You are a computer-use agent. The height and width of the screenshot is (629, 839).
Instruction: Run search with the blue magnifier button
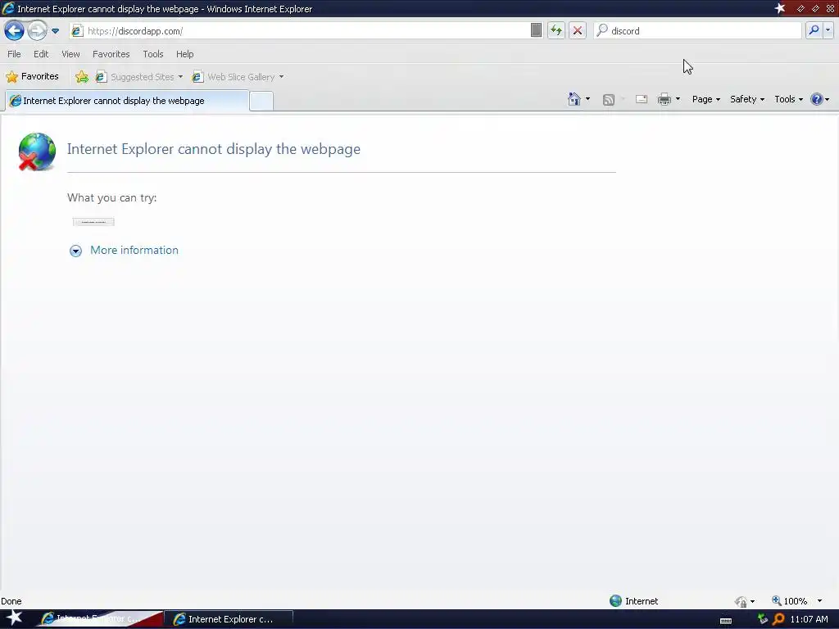coord(814,30)
